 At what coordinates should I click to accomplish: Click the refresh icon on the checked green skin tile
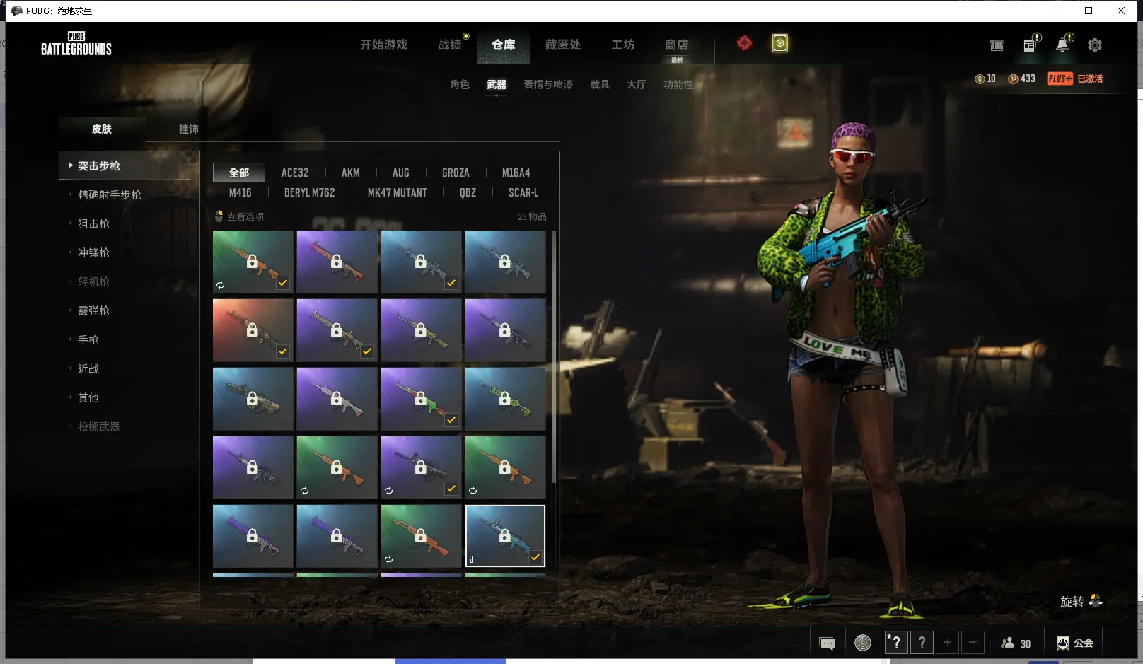click(x=220, y=285)
